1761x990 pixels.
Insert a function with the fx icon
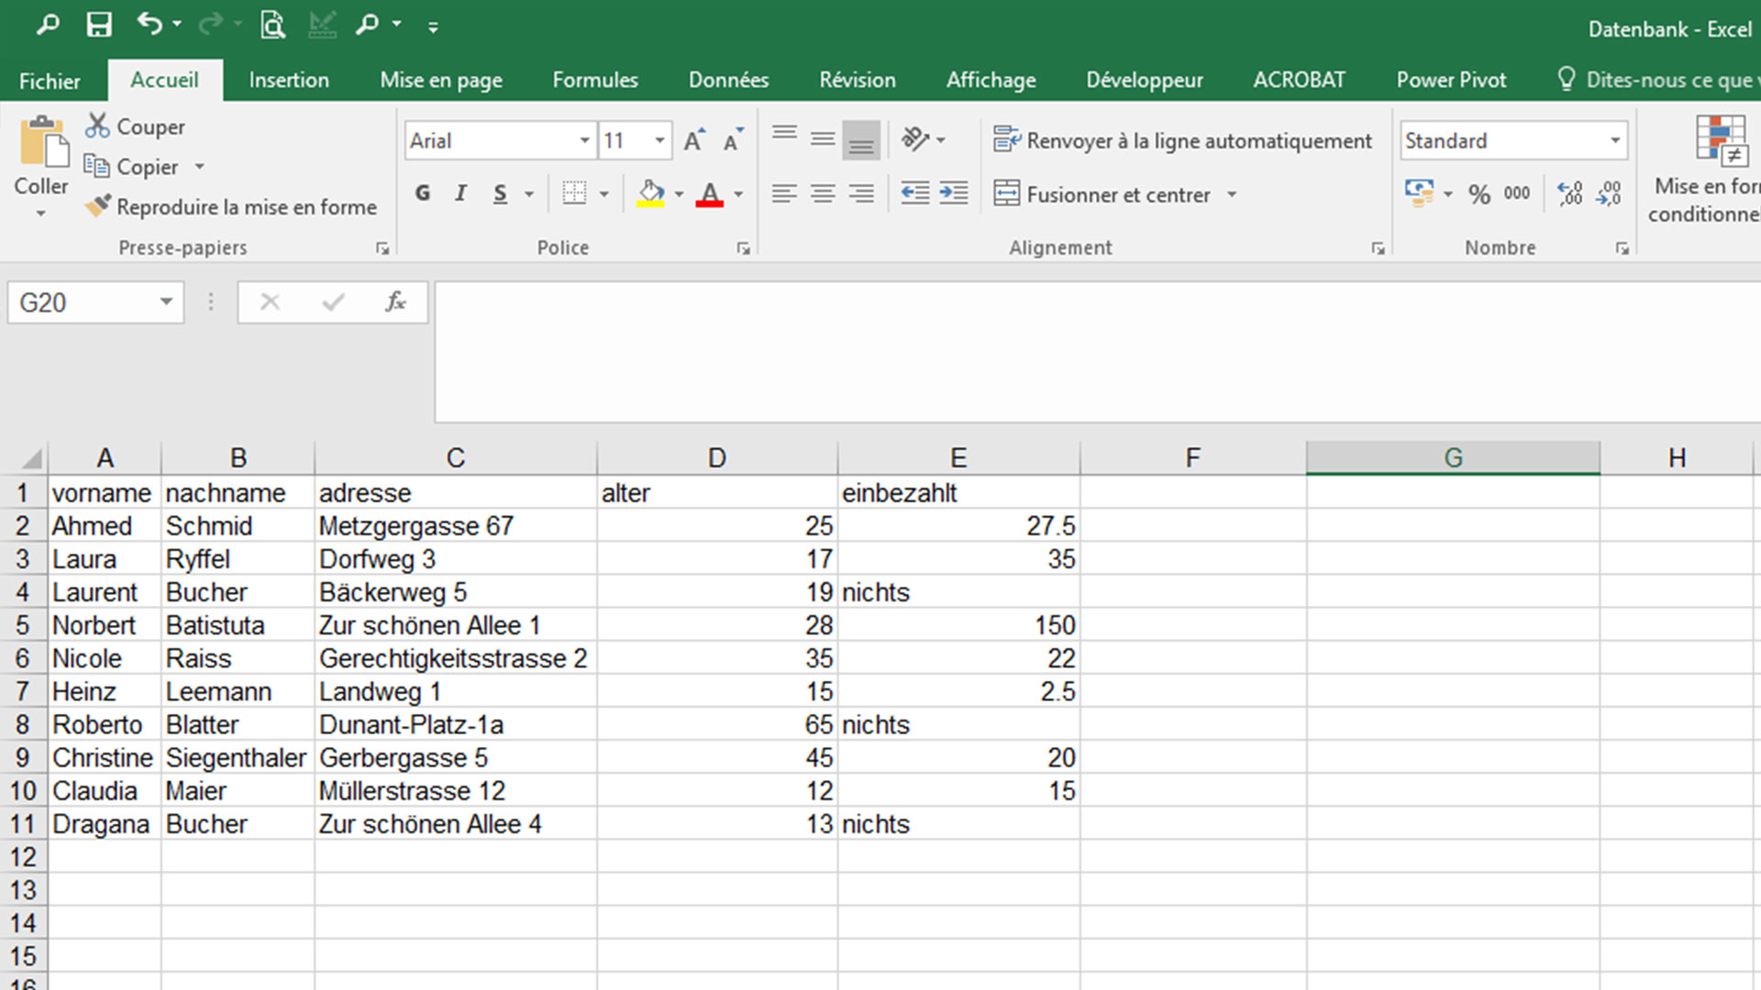tap(394, 302)
